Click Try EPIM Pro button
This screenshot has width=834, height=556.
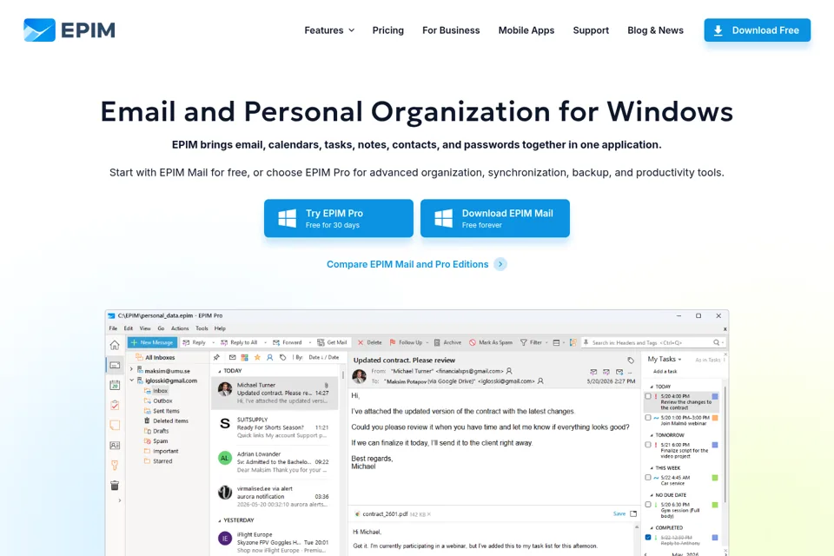coord(338,218)
